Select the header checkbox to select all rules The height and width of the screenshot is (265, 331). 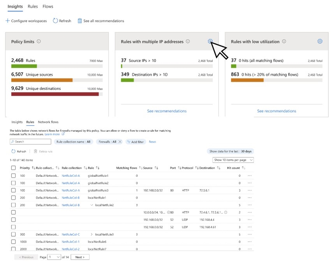coord(14,168)
